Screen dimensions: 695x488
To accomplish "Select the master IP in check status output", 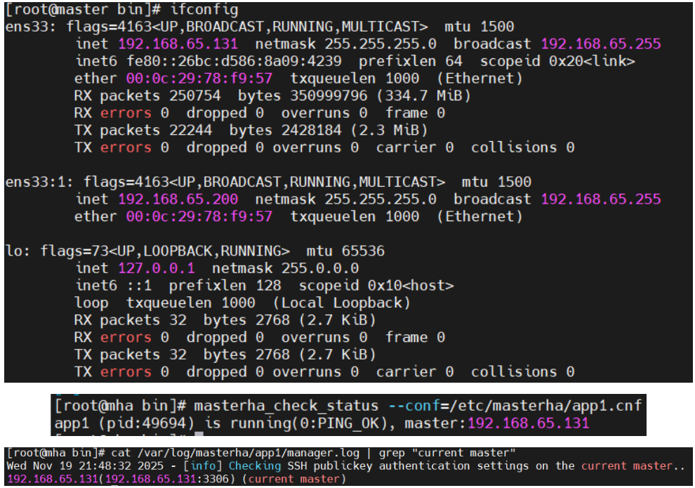I will point(529,423).
